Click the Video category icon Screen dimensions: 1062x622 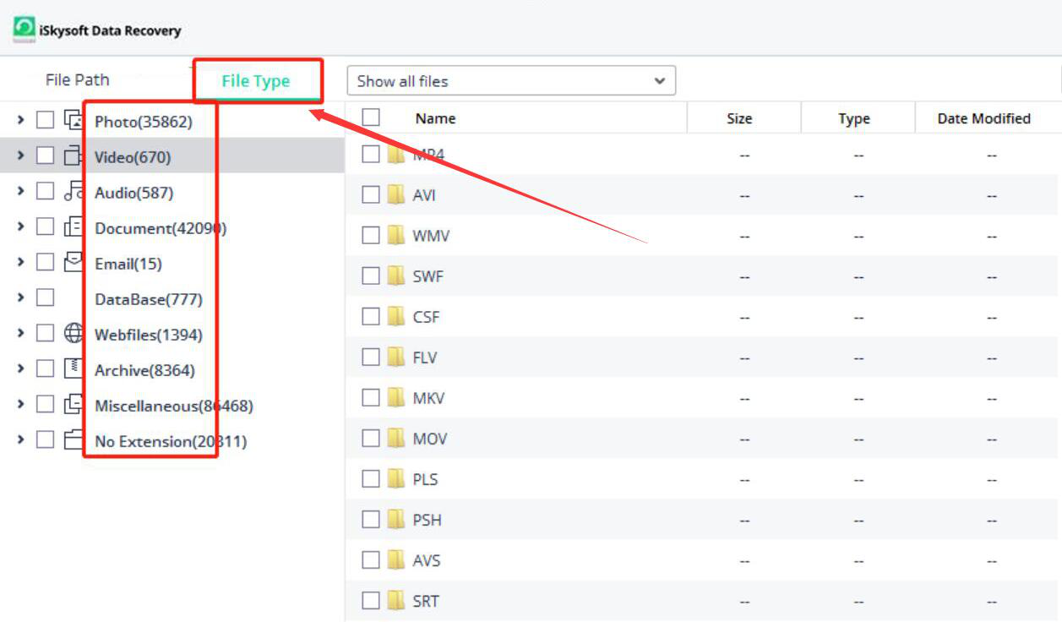click(x=74, y=156)
